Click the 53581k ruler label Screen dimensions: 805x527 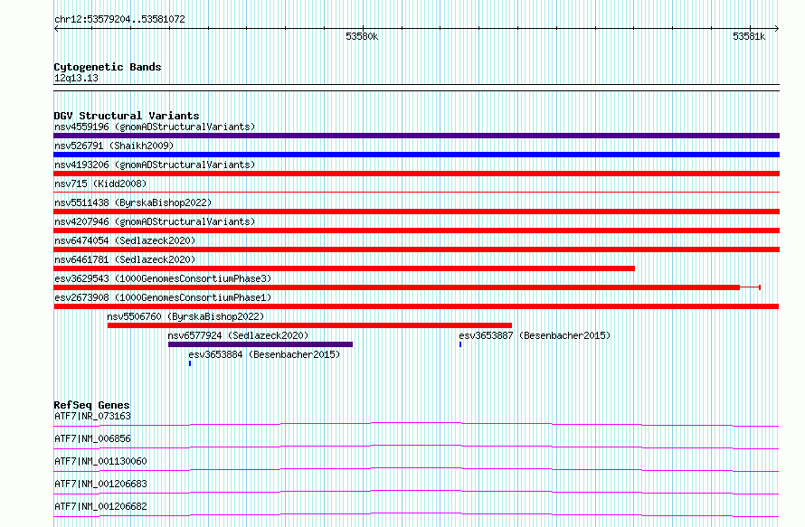coord(749,36)
